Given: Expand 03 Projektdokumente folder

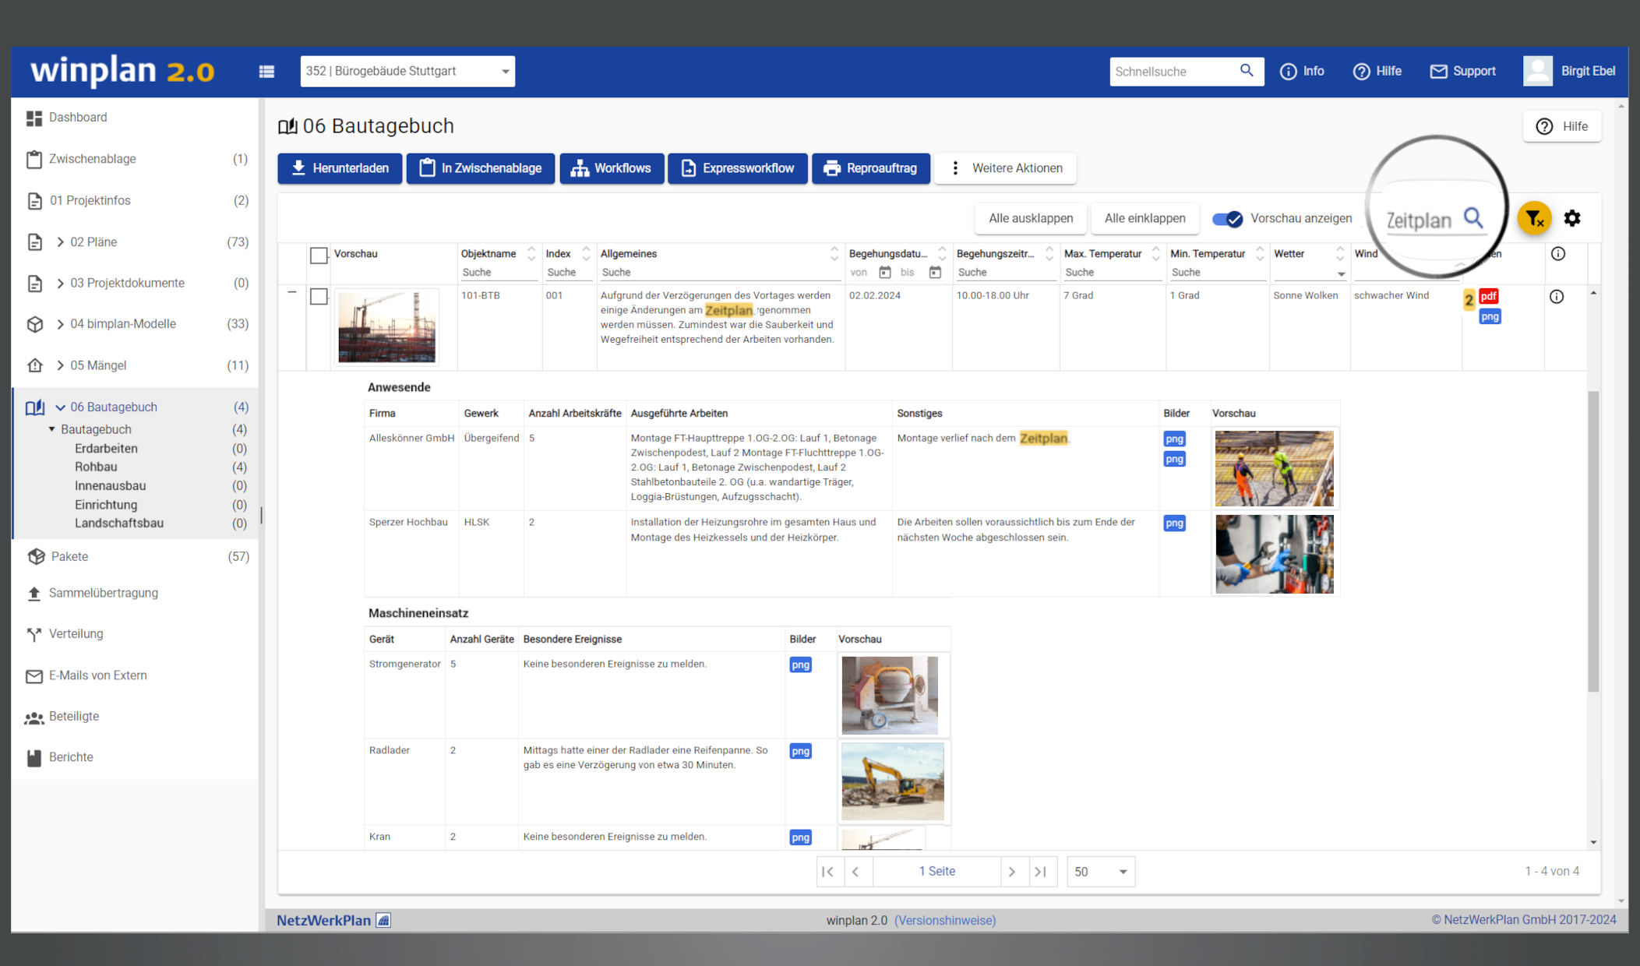Looking at the screenshot, I should 60,284.
